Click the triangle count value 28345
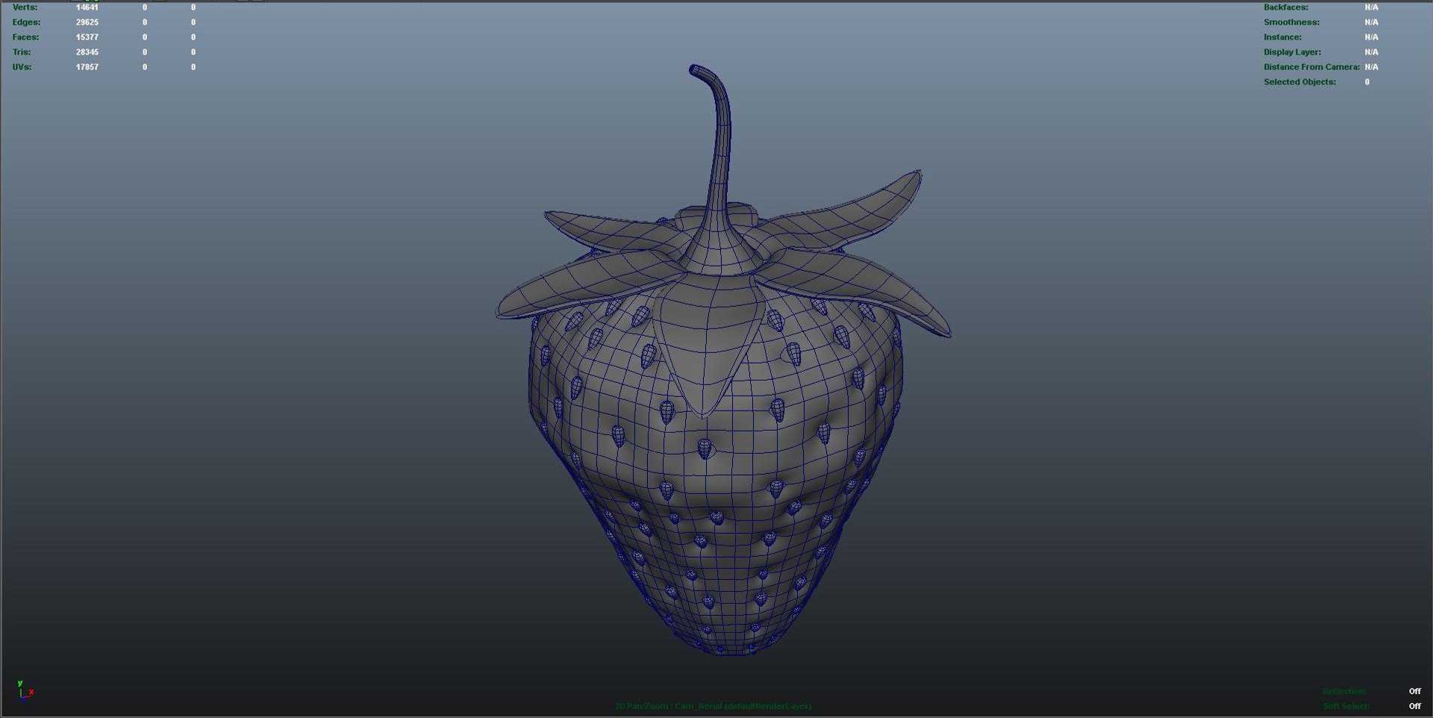Image resolution: width=1433 pixels, height=718 pixels. coord(87,52)
